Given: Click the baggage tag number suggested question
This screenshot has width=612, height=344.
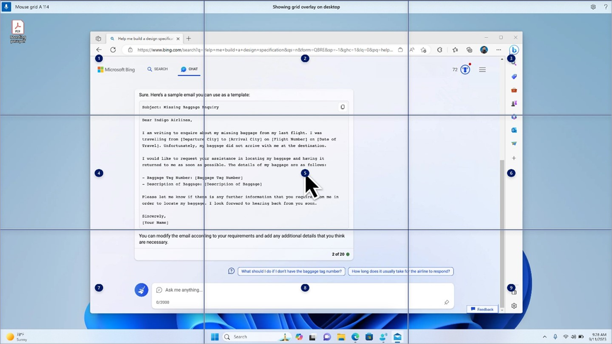Looking at the screenshot, I should click(291, 271).
